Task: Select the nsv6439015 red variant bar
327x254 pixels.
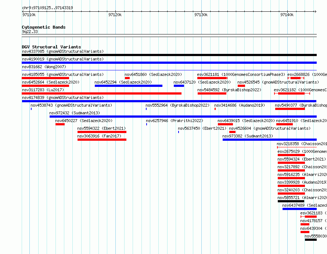Action: click(x=226, y=124)
